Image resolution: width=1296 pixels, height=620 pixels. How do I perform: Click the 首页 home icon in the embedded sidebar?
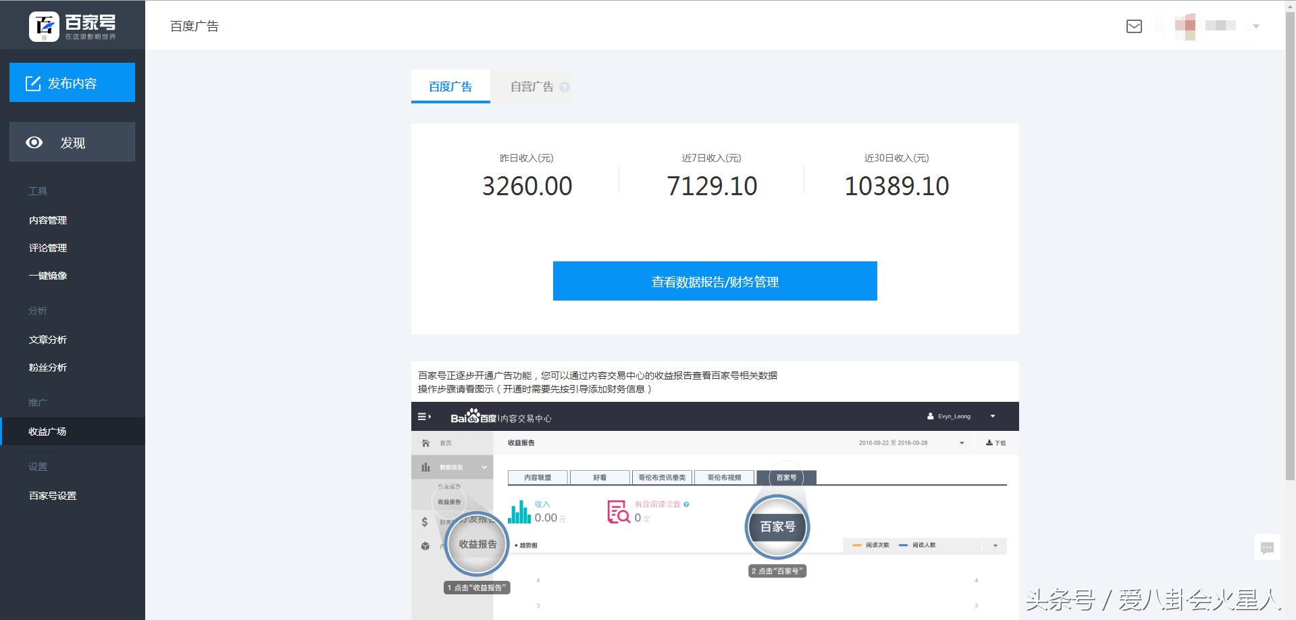point(425,442)
